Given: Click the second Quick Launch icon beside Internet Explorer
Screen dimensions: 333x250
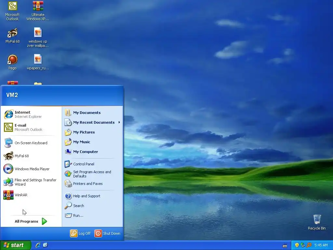Looking at the screenshot, I should (x=46, y=245).
